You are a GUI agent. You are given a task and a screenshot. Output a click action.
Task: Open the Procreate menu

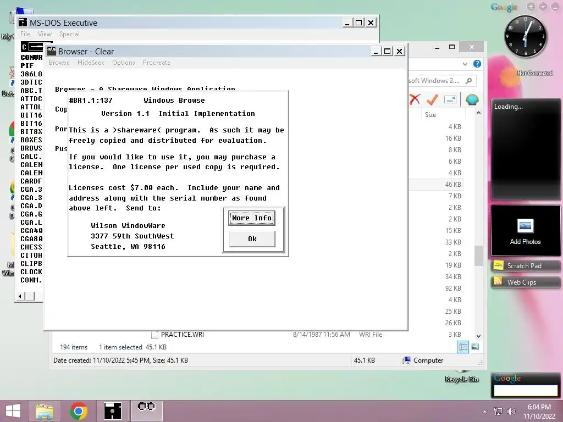point(157,63)
